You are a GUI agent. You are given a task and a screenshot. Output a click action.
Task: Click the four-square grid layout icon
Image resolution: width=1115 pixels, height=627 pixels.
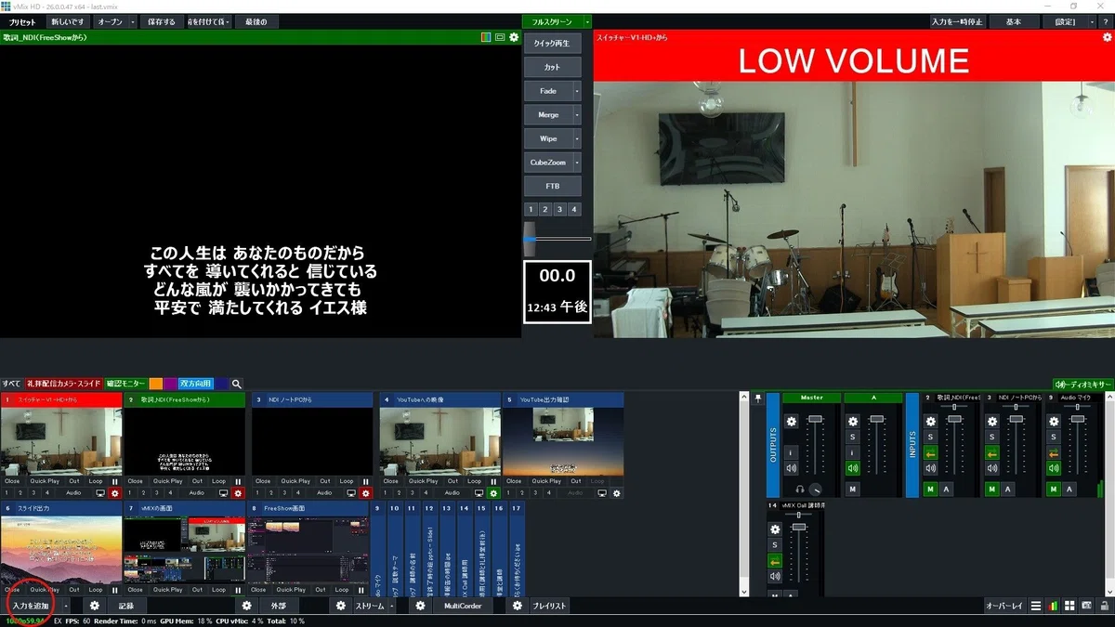click(x=1069, y=606)
